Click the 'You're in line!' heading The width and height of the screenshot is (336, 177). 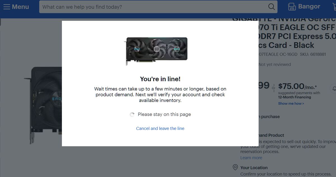coord(160,79)
